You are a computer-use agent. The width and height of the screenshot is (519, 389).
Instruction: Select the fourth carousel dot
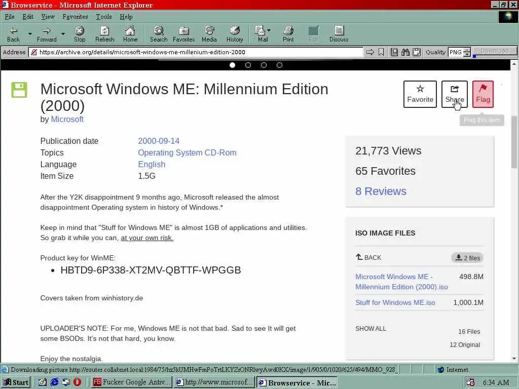279,65
